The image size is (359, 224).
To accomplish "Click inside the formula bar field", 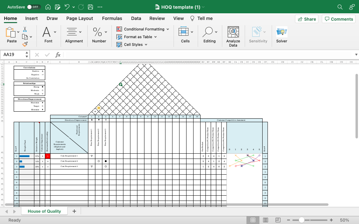I will [208, 55].
